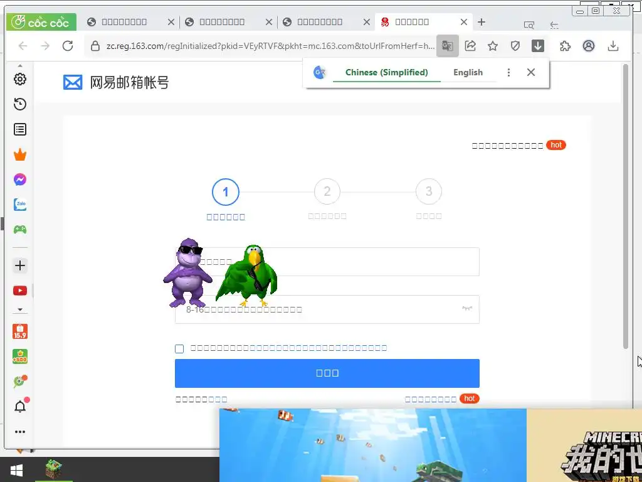Open the browser downloads tray icon

pyautogui.click(x=613, y=46)
